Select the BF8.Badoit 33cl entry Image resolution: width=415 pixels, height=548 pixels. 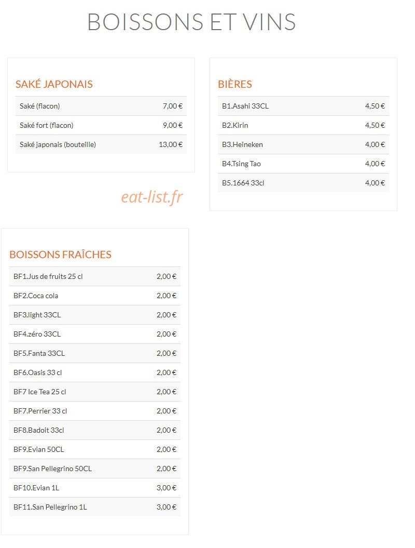click(95, 430)
